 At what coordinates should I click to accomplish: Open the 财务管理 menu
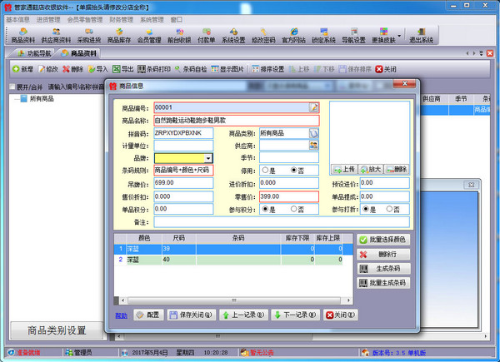click(121, 20)
